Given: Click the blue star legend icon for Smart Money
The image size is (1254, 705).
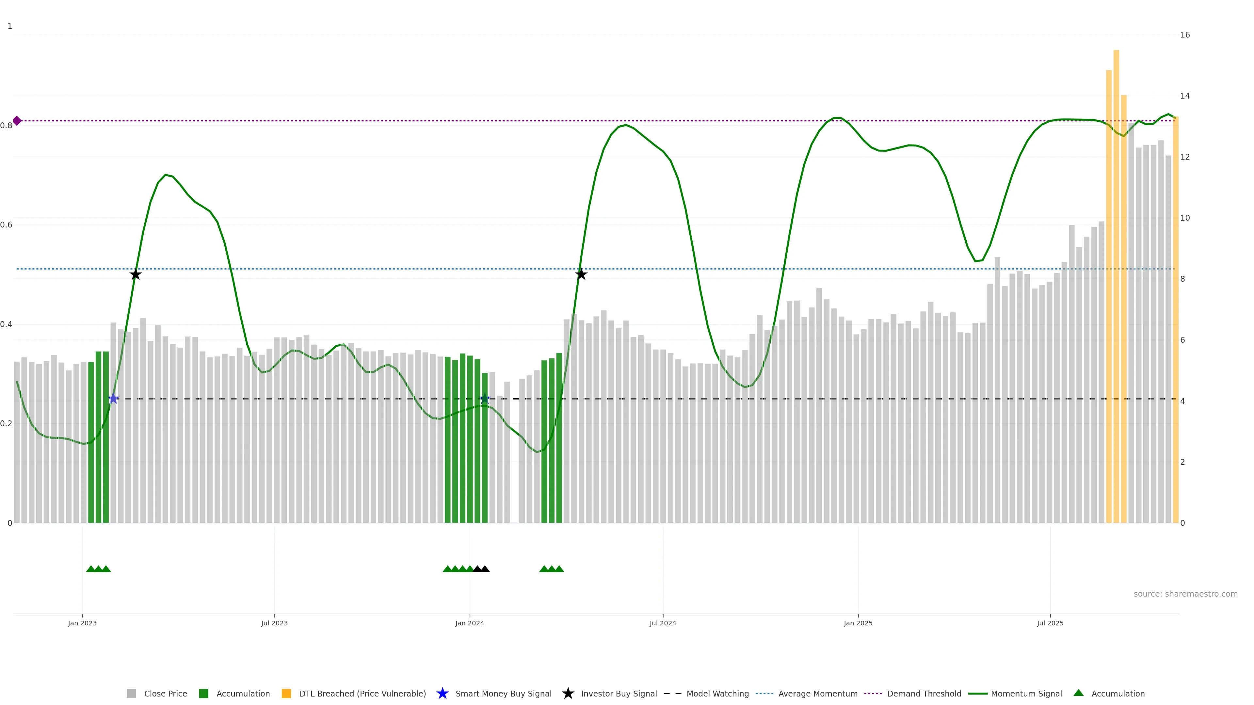Looking at the screenshot, I should click(x=442, y=693).
